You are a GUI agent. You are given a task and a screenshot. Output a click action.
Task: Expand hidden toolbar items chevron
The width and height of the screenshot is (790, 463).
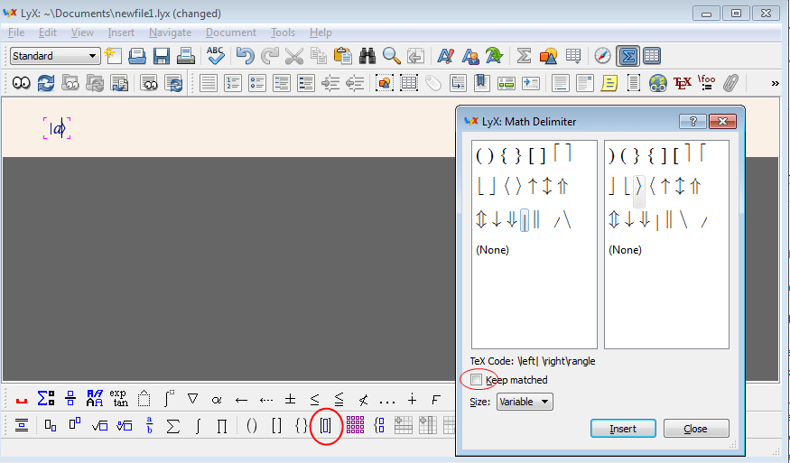coord(775,84)
